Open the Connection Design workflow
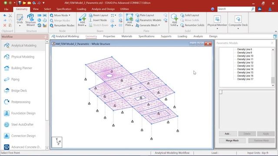Viewport: 278px width, 156px height. pos(23,136)
